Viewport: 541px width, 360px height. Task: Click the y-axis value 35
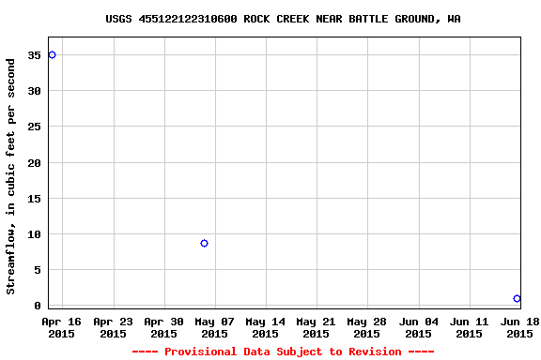[x=34, y=55]
